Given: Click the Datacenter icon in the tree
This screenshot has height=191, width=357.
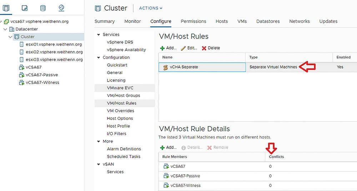Looking at the screenshot, I should pyautogui.click(x=12, y=29).
